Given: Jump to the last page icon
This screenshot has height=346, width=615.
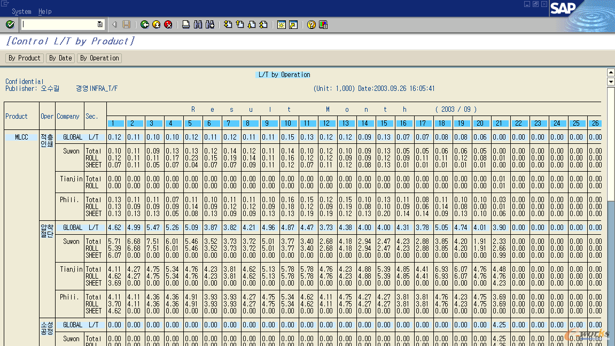Looking at the screenshot, I should (263, 25).
